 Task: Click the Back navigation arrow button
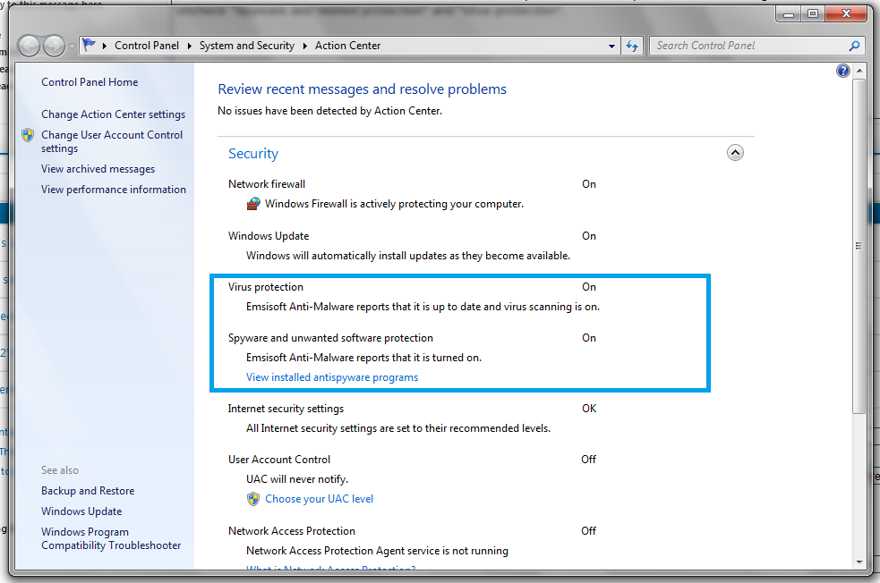pyautogui.click(x=30, y=46)
